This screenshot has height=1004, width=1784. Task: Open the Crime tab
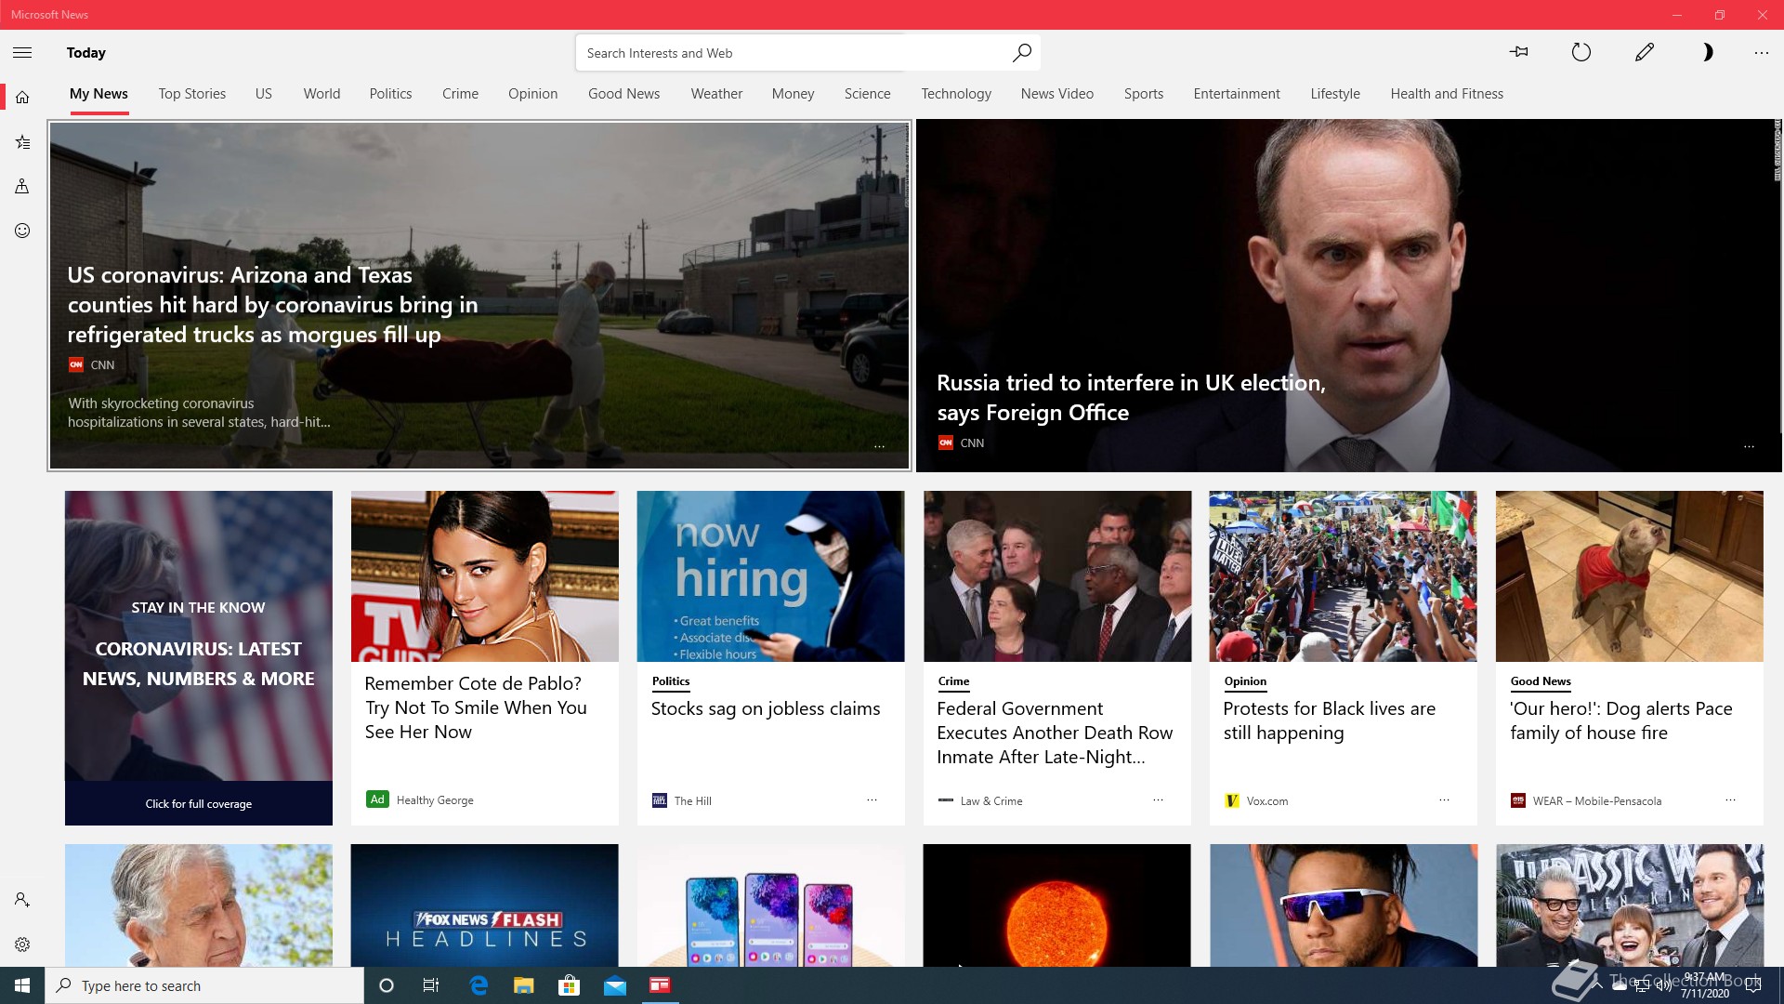click(x=460, y=94)
